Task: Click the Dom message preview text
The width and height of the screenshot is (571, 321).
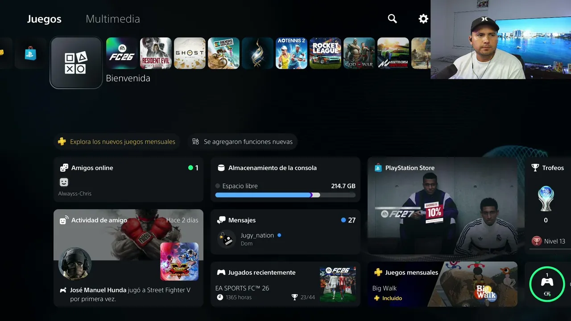Action: pos(247,243)
